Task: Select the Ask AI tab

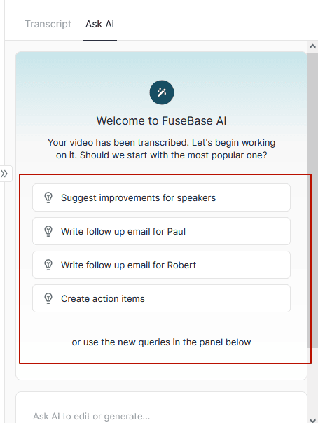Action: pos(99,24)
